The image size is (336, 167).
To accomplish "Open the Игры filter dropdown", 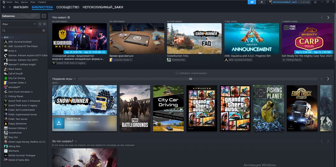I will [x=19, y=24].
